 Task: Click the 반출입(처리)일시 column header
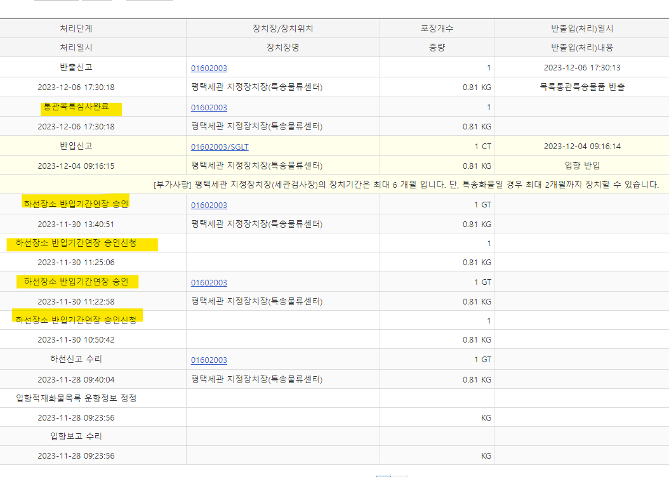(x=582, y=29)
